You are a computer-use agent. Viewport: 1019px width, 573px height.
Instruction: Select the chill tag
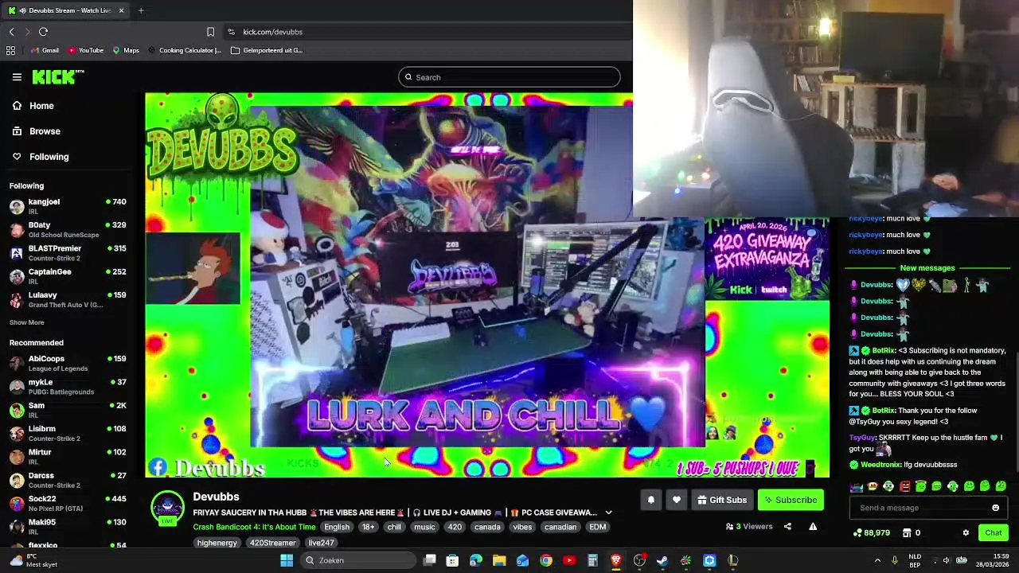[394, 527]
